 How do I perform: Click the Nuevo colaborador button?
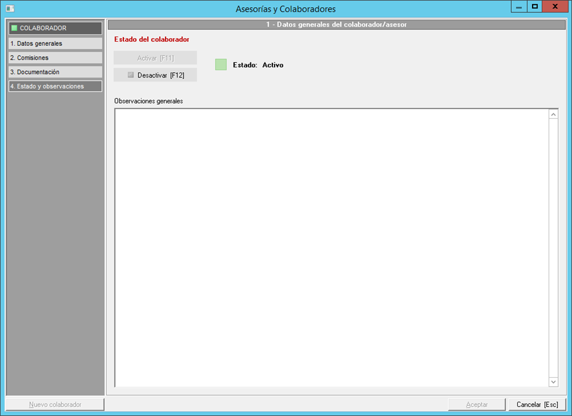coord(55,405)
